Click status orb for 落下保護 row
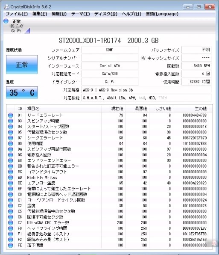This screenshot has width=219, height=255. click(11, 245)
